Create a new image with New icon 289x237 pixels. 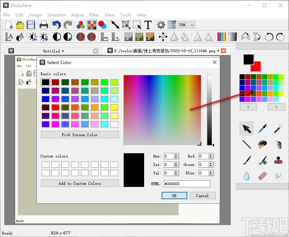pyautogui.click(x=9, y=25)
